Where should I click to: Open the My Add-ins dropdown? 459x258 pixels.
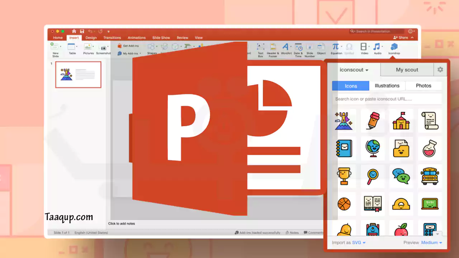point(129,53)
